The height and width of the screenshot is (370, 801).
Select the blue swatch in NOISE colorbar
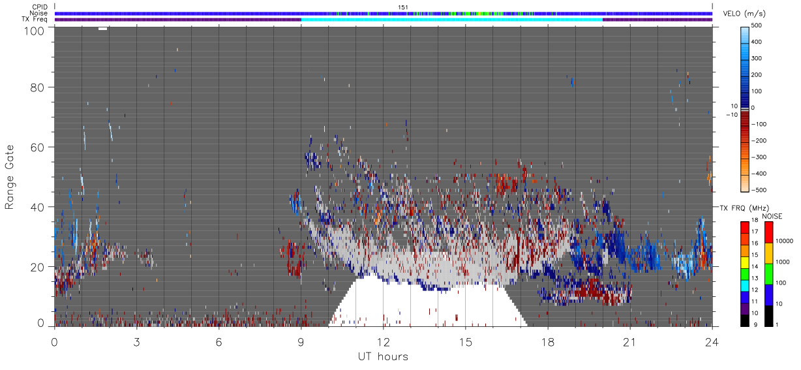(769, 295)
